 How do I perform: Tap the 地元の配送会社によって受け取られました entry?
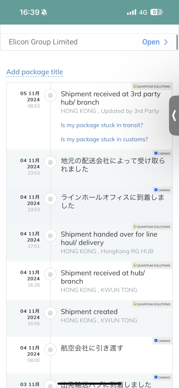point(89,168)
